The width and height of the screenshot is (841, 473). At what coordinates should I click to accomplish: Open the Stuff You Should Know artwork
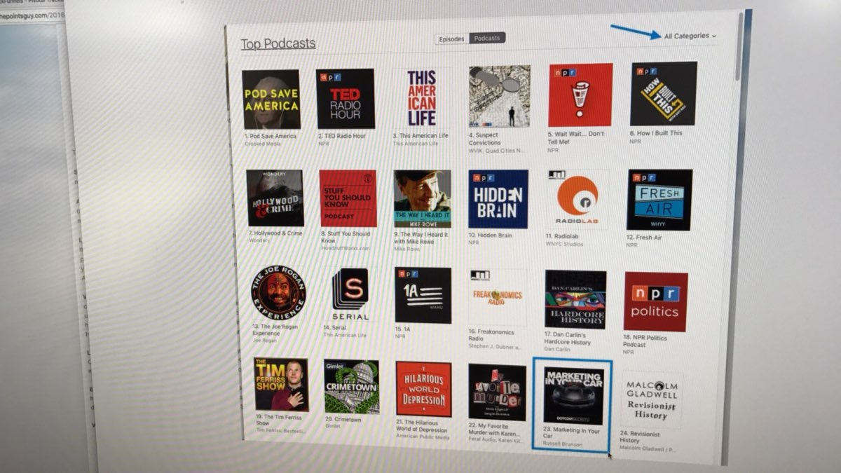pyautogui.click(x=348, y=198)
